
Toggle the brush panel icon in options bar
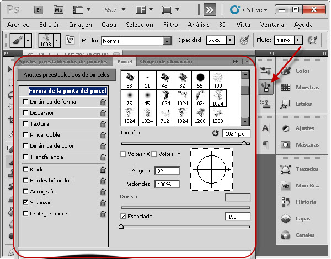tap(70, 40)
